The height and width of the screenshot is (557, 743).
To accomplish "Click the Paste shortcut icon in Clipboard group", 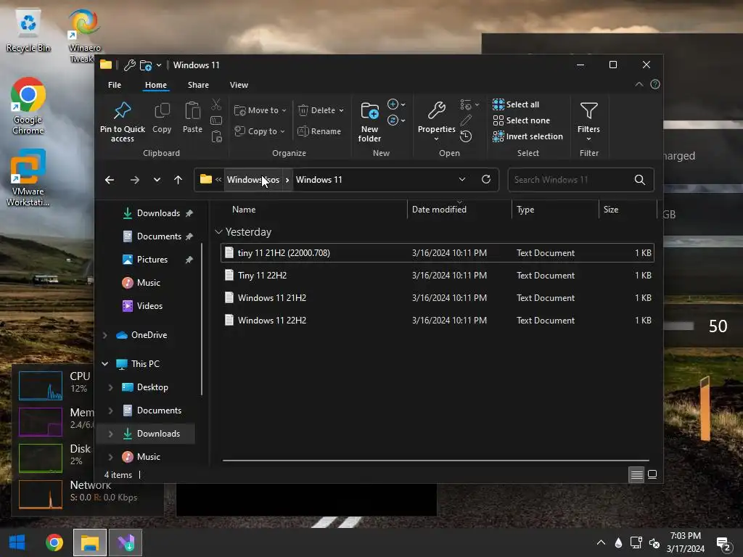I will 216,136.
